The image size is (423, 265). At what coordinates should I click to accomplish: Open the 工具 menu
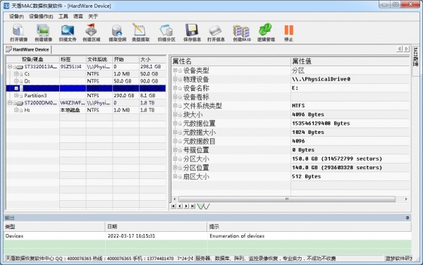63,16
